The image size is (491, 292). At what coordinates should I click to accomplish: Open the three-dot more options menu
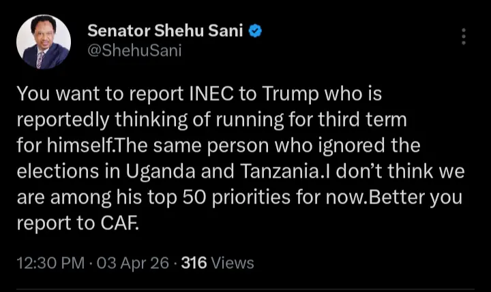click(x=464, y=37)
